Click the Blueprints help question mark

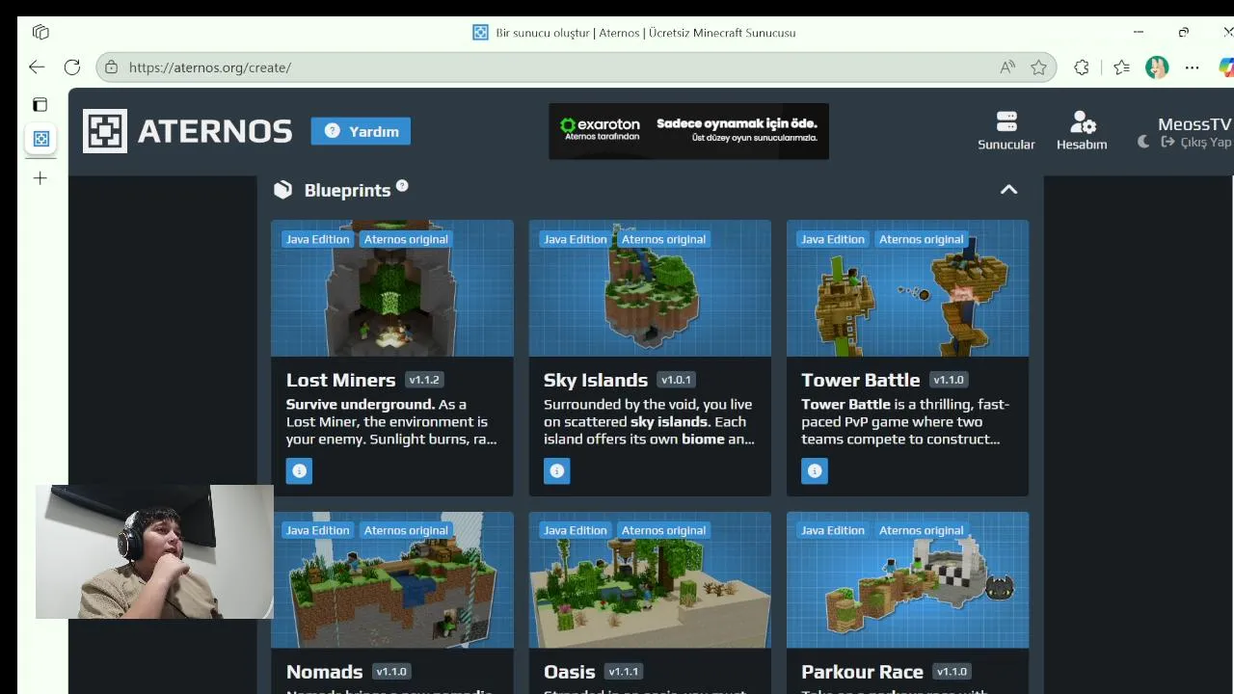402,186
